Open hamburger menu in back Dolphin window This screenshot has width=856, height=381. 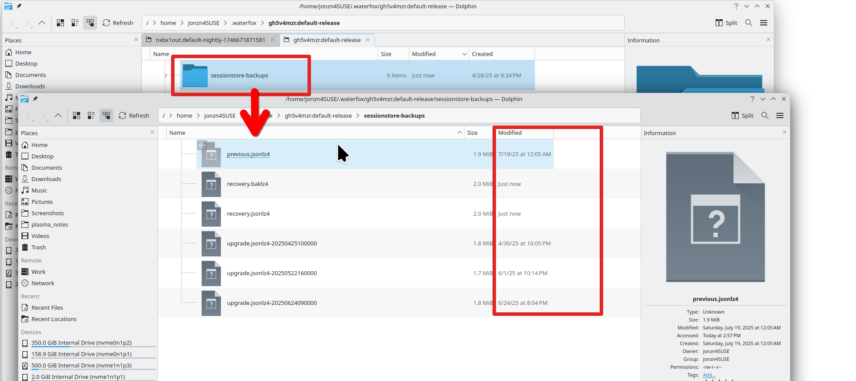(764, 23)
